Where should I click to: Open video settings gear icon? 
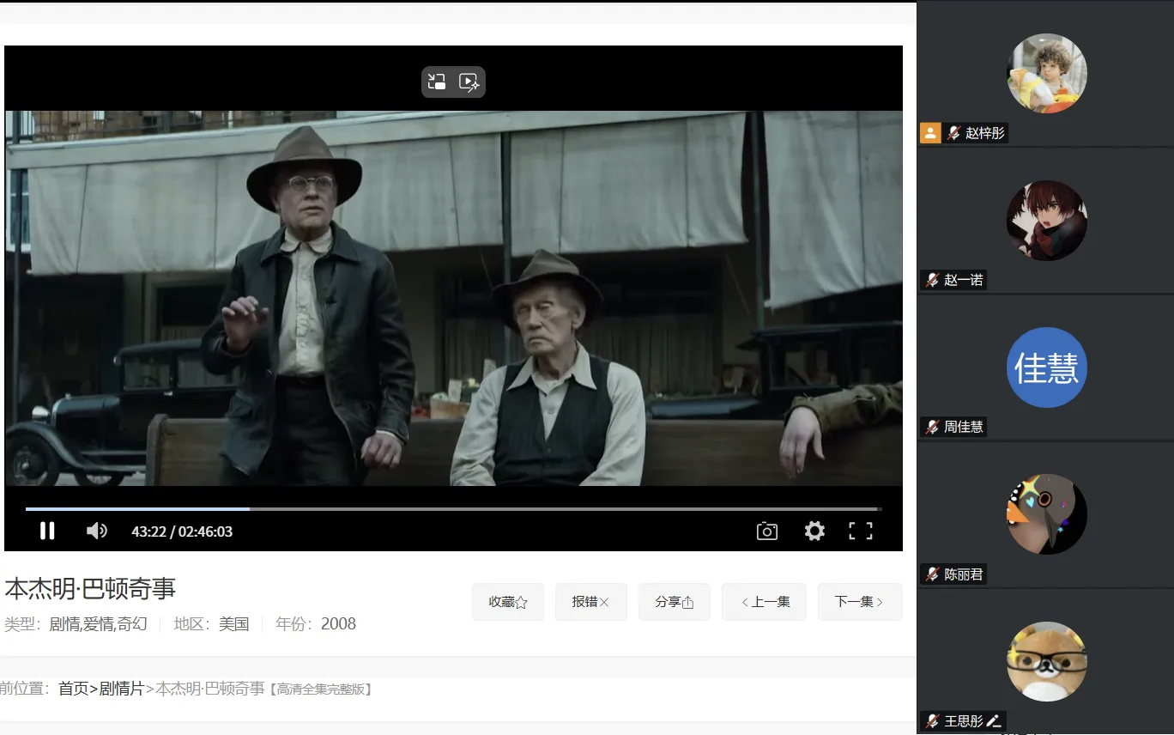coord(814,532)
